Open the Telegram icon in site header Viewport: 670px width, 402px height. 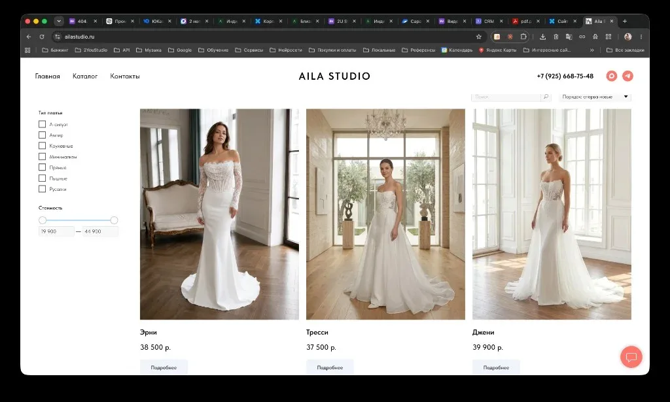pos(627,76)
